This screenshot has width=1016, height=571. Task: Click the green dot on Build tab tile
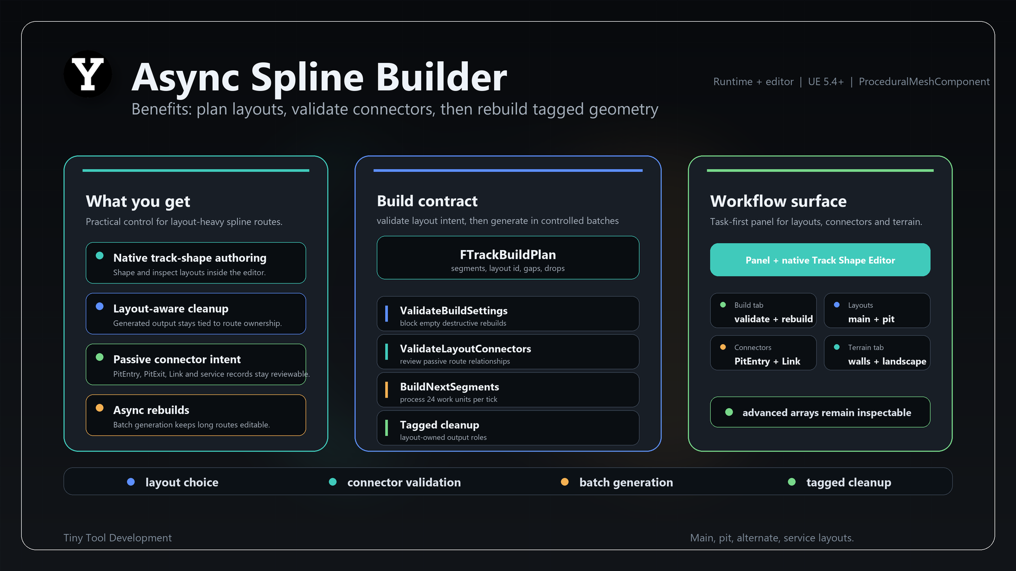[x=723, y=305]
